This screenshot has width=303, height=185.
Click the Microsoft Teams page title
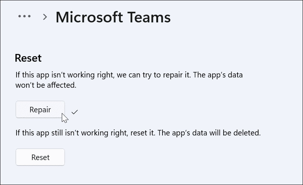[x=113, y=17]
